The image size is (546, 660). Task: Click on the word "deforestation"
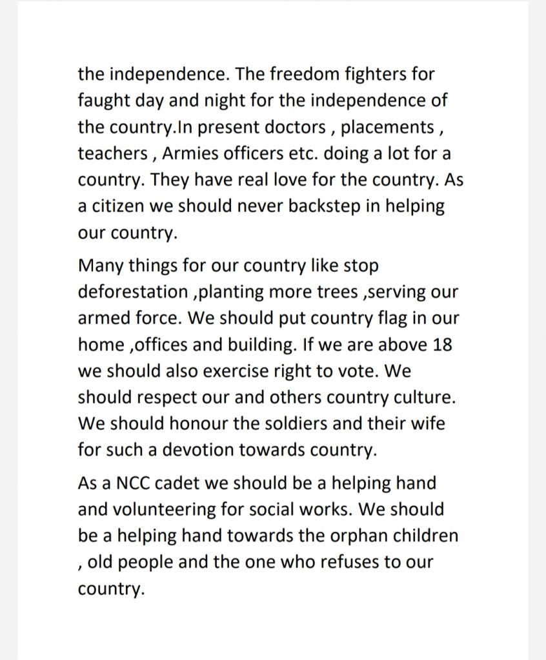(x=133, y=292)
